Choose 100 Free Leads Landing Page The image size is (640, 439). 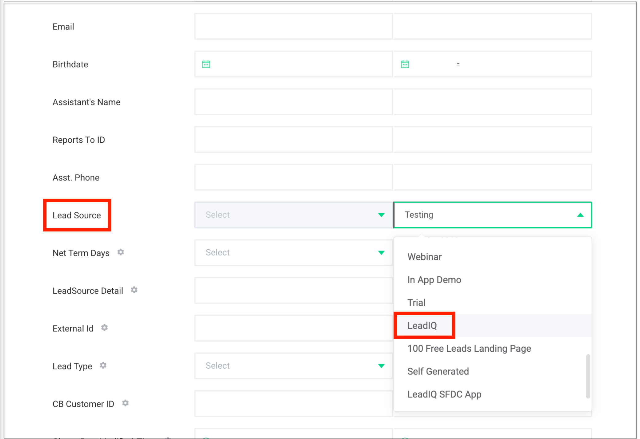[x=469, y=348]
